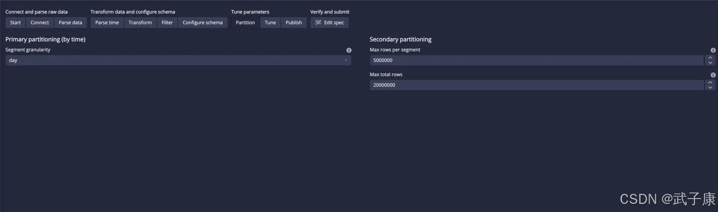
Task: Switch to the Connect step
Action: click(40, 22)
